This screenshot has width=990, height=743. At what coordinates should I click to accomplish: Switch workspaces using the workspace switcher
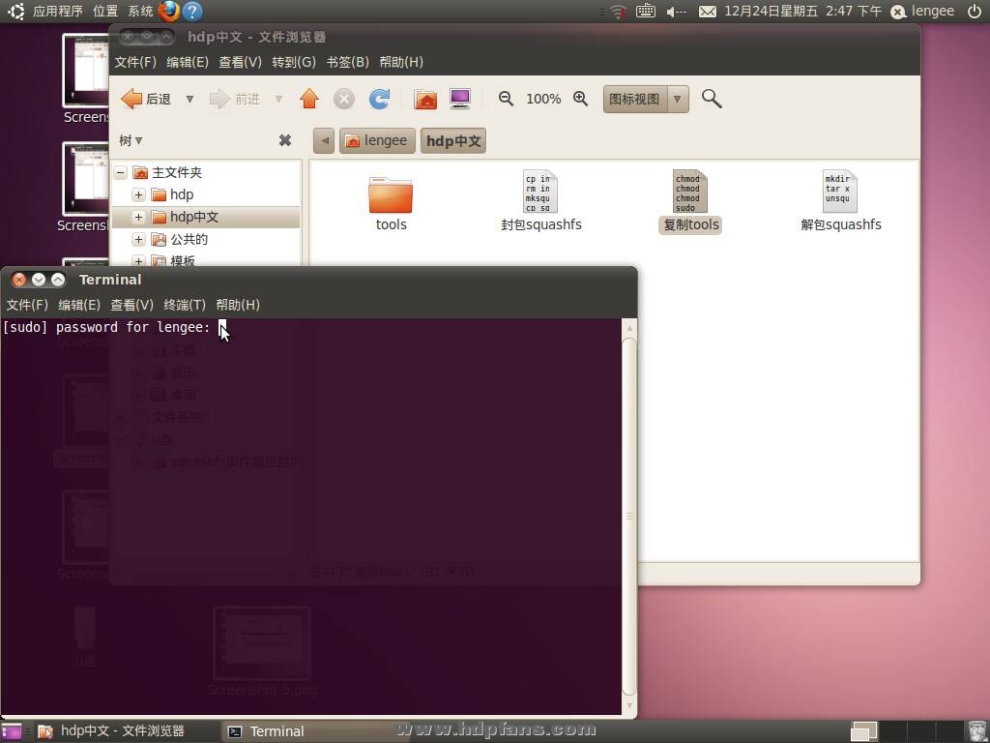click(906, 731)
